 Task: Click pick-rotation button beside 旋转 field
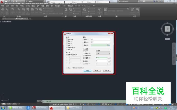click(x=109, y=61)
